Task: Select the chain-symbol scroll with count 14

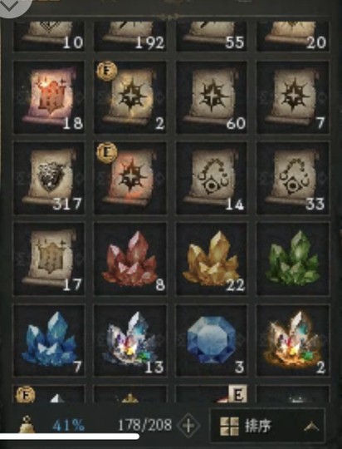Action: pyautogui.click(x=212, y=178)
